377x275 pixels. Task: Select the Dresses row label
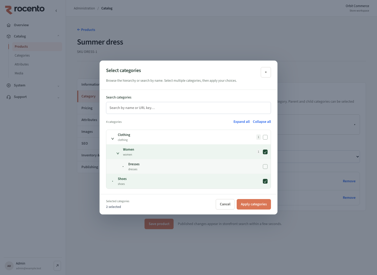click(134, 164)
